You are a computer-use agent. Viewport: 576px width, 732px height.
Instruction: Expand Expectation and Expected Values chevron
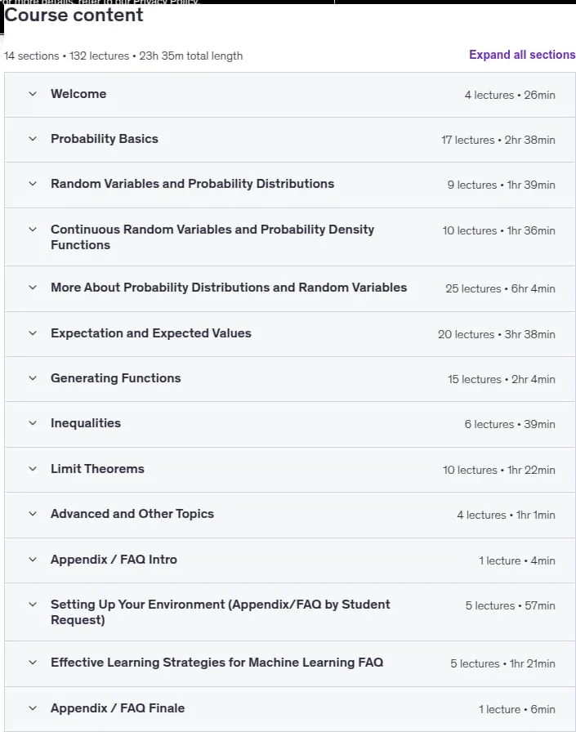pyautogui.click(x=33, y=333)
